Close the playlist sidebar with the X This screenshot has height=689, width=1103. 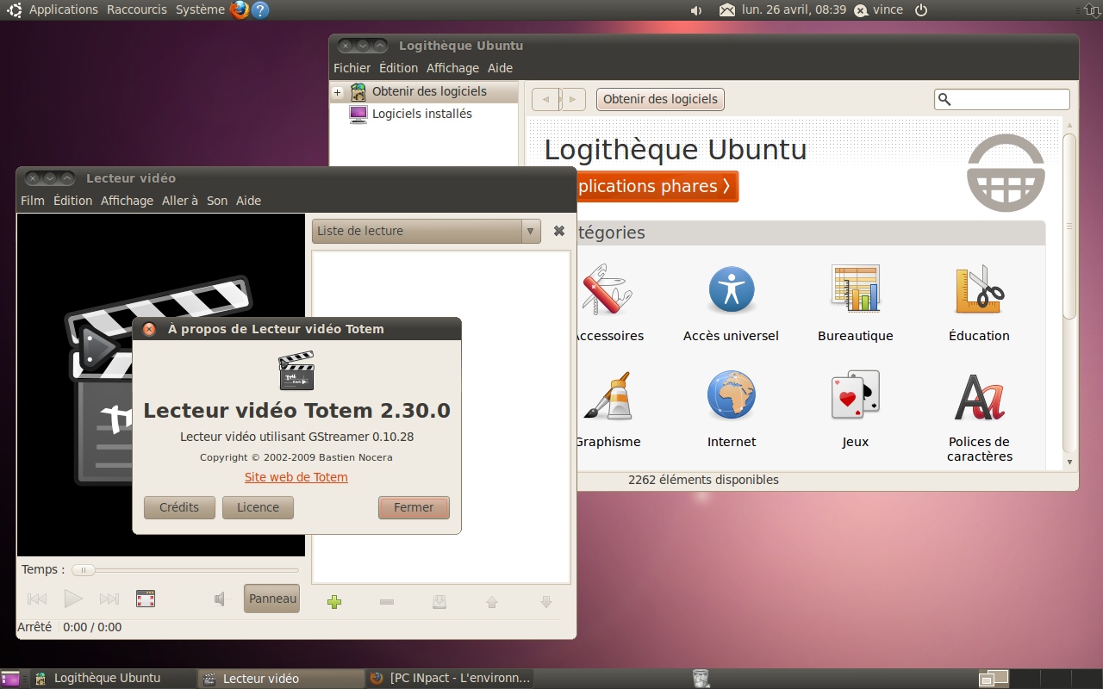click(558, 231)
